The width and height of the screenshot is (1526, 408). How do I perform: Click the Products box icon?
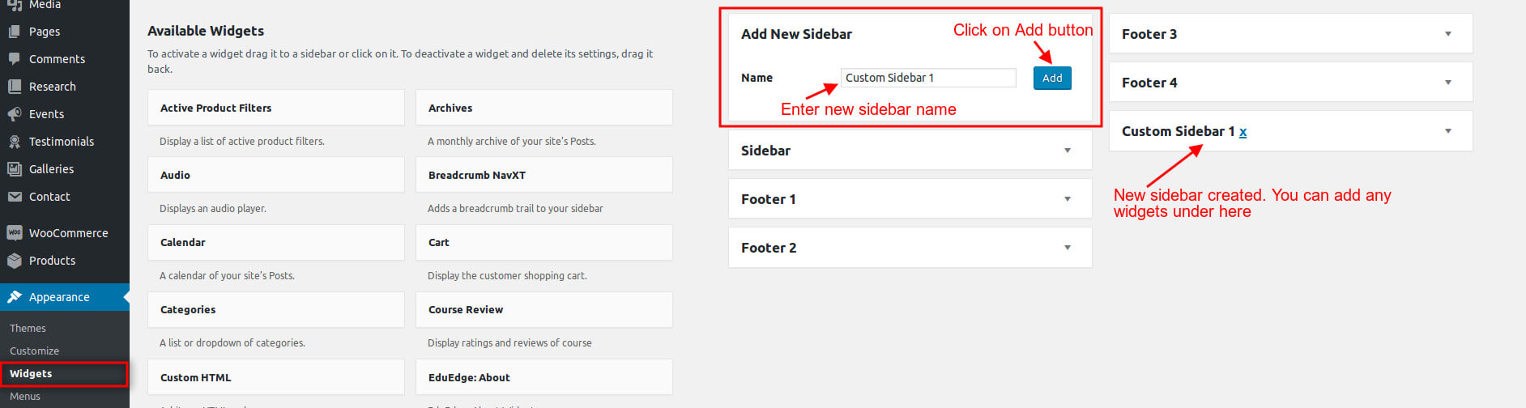14,261
